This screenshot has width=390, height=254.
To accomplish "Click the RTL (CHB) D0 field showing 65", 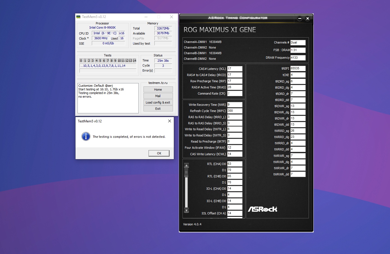I will [x=235, y=176].
